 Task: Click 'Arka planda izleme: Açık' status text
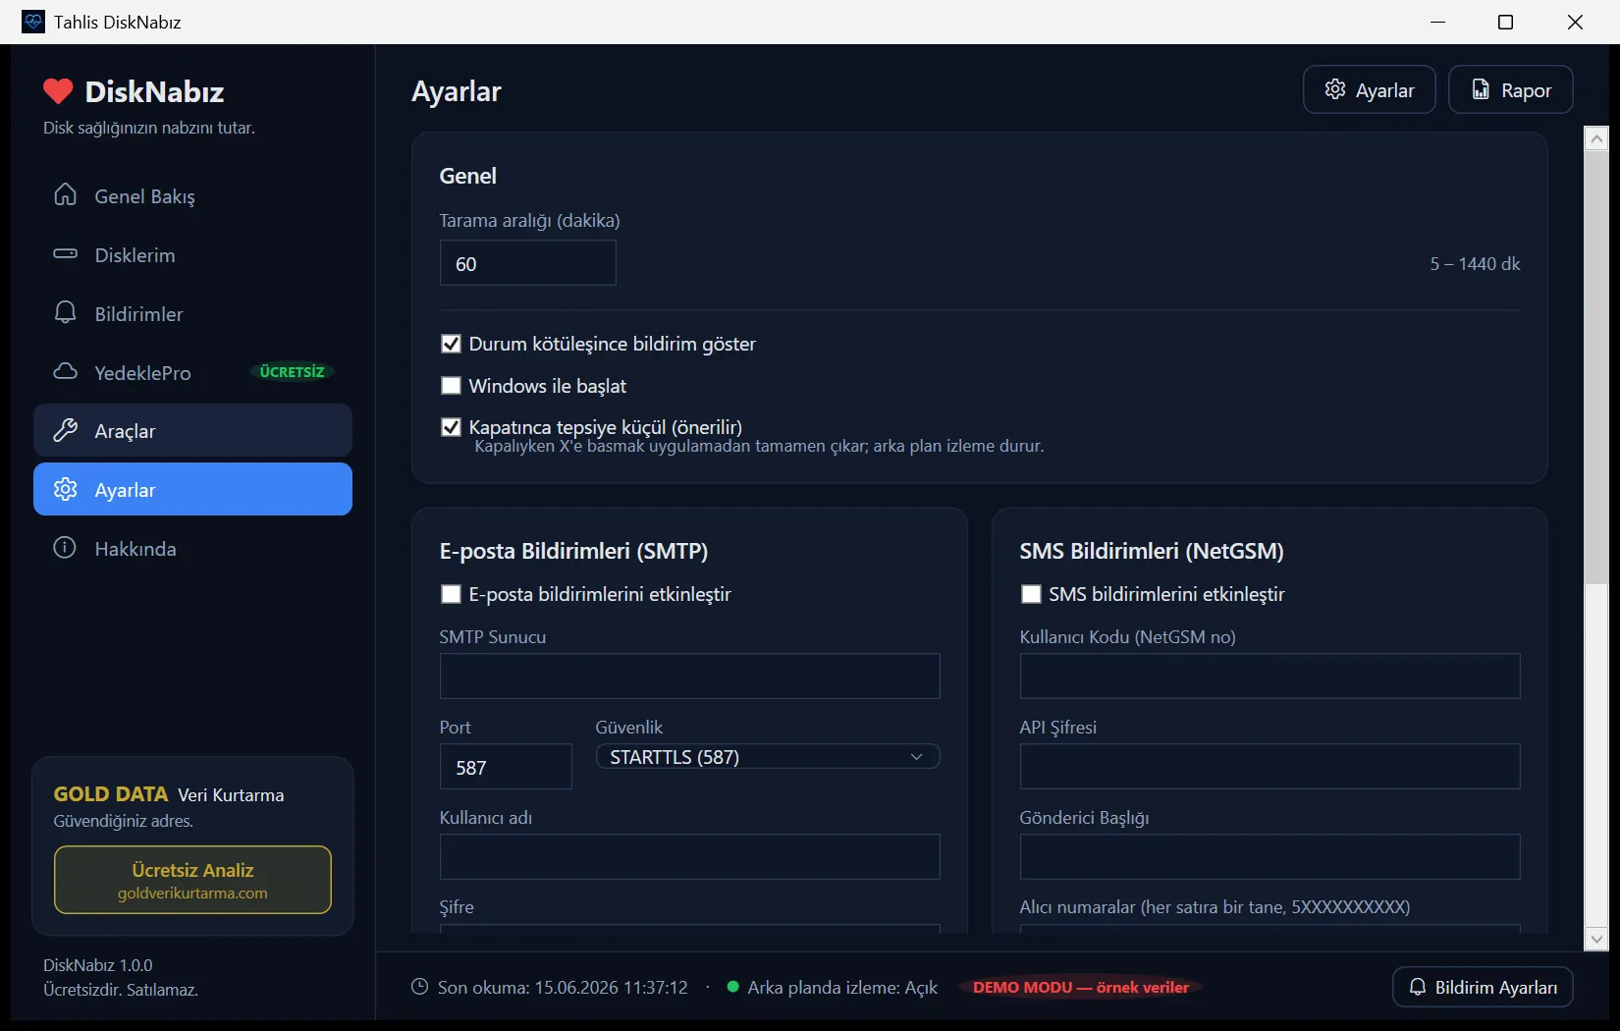point(842,987)
